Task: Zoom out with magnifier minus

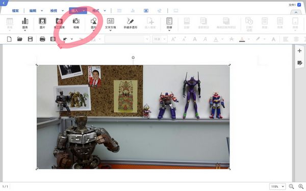Action: (x=291, y=186)
